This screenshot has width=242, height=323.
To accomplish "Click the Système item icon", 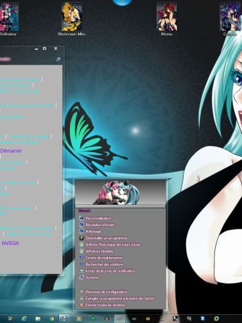I will pyautogui.click(x=81, y=277).
